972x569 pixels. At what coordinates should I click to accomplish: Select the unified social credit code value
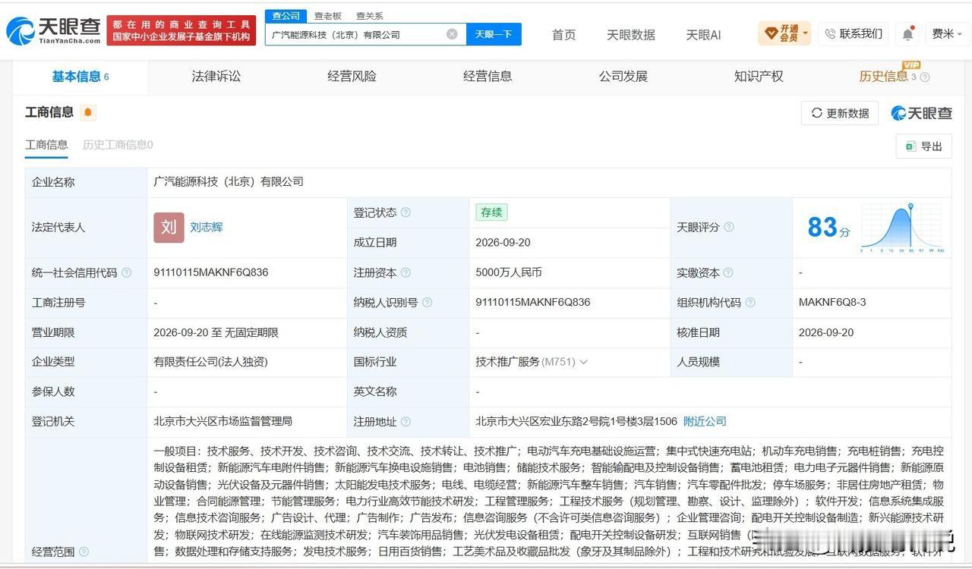pyautogui.click(x=210, y=272)
